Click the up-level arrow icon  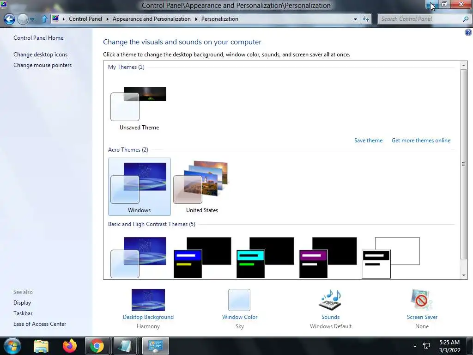(44, 19)
